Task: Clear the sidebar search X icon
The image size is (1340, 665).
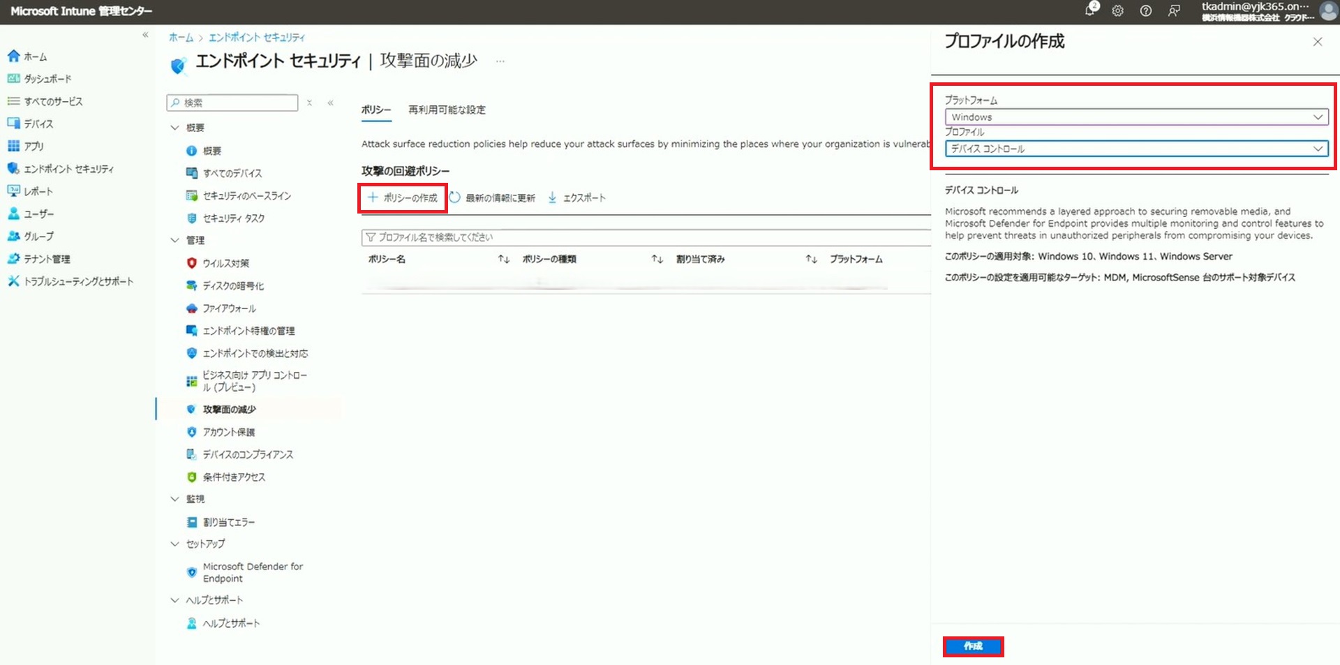Action: pos(309,103)
